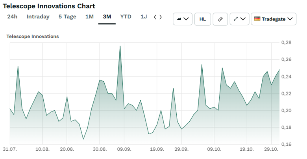Click the 19.09. date on the time axis
Image resolution: width=307 pixels, height=159 pixels.
[x=157, y=150]
